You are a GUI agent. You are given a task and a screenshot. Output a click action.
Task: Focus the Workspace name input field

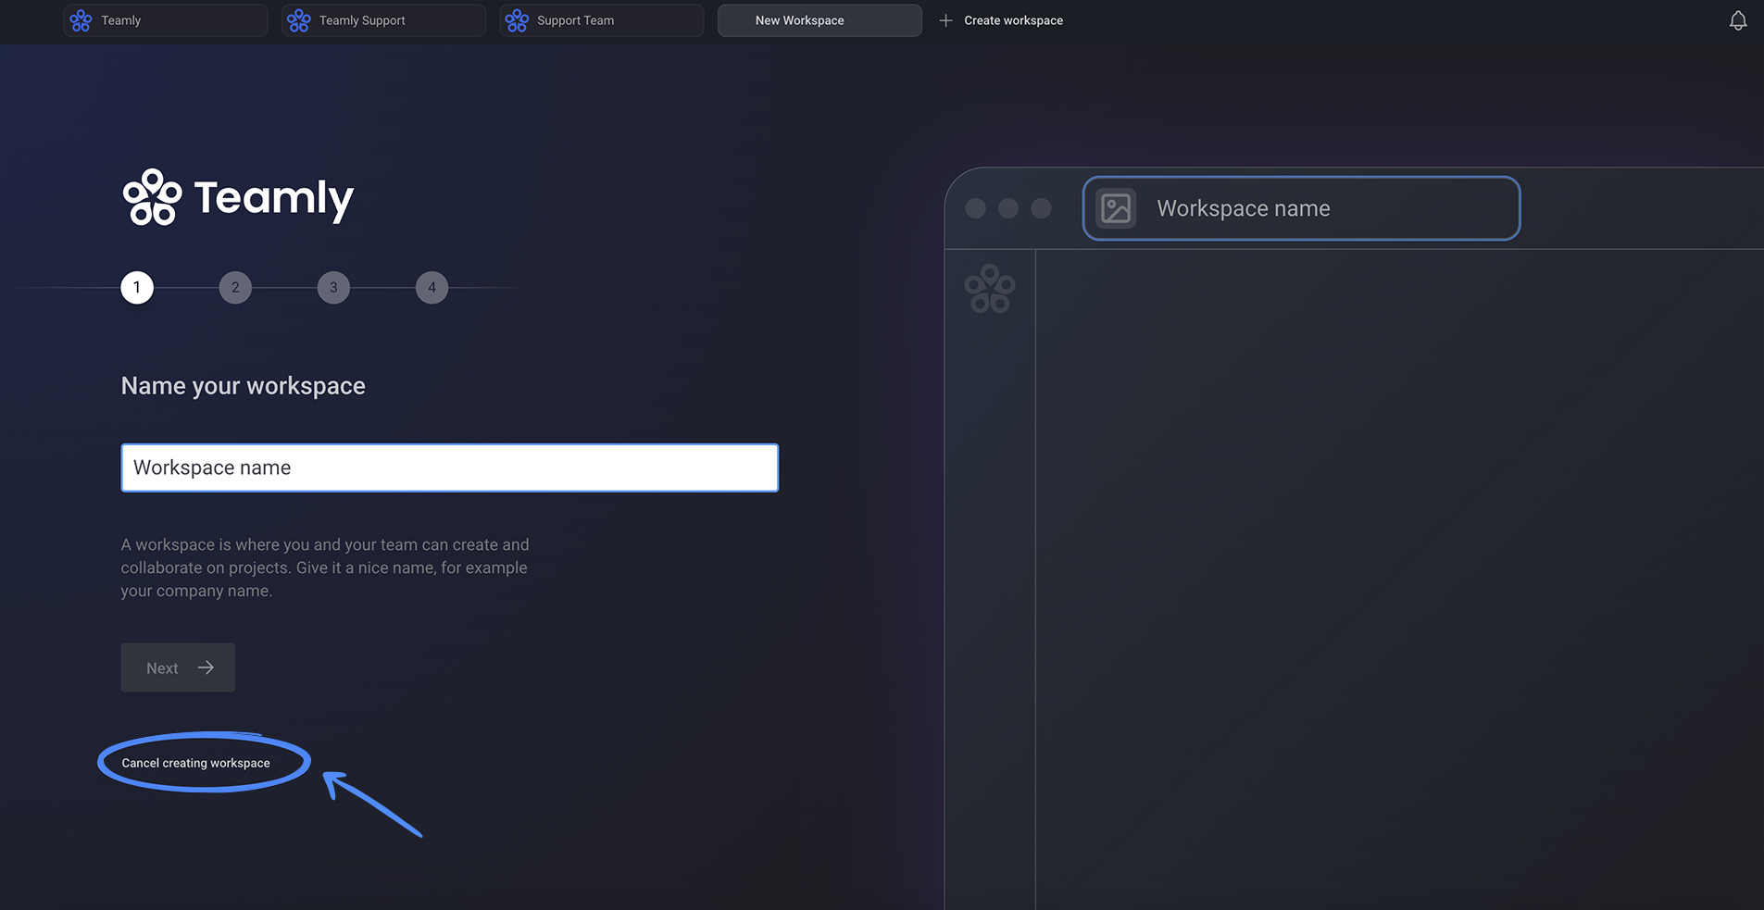(449, 467)
